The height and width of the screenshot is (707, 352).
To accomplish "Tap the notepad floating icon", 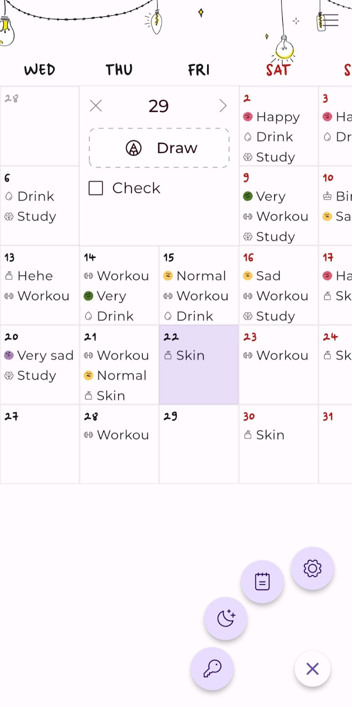I will [262, 582].
